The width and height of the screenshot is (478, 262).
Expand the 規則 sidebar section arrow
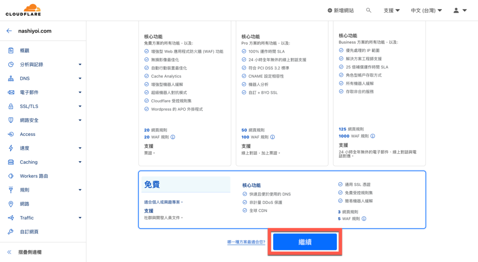click(80, 190)
